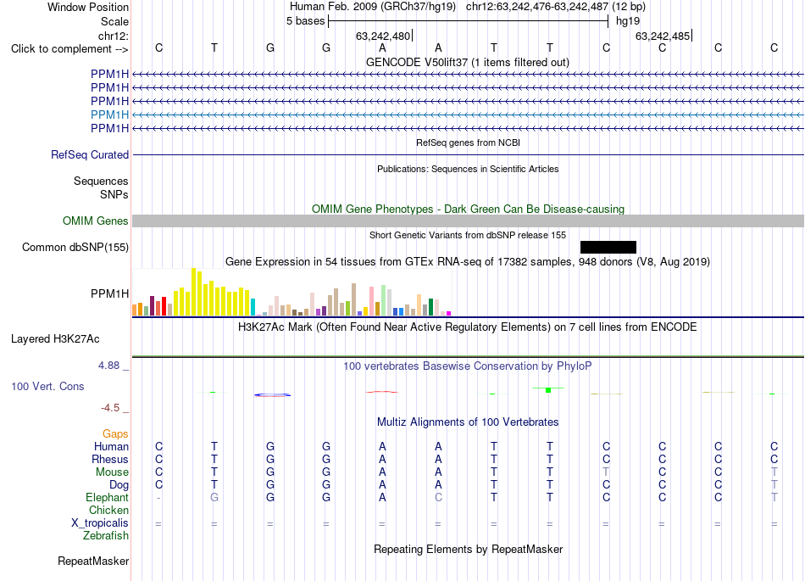Click the 'Click to complement -->' label
The width and height of the screenshot is (805, 581).
click(69, 49)
